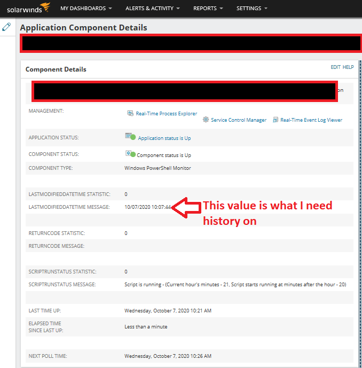Open the Alerts & Activity menu
The width and height of the screenshot is (362, 368).
[x=153, y=8]
